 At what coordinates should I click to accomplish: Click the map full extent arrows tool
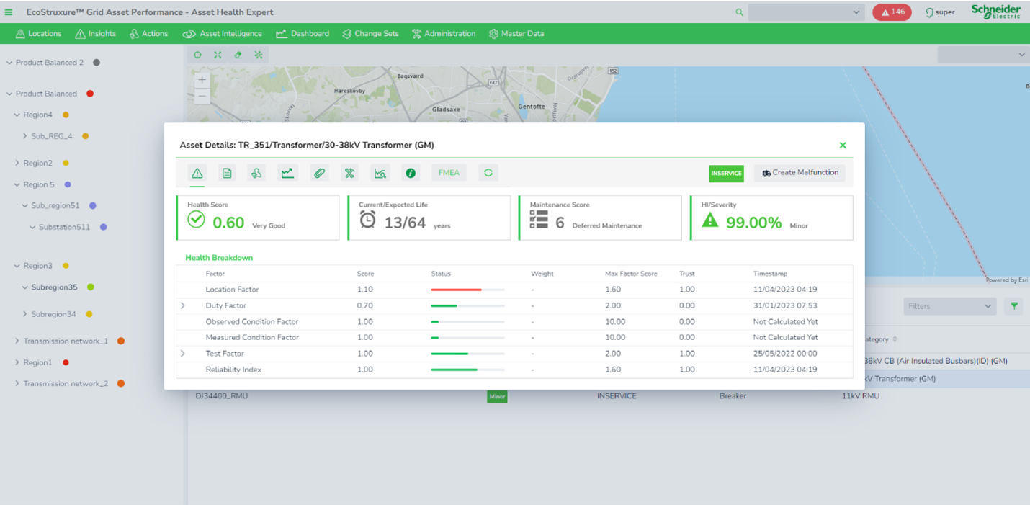point(218,55)
